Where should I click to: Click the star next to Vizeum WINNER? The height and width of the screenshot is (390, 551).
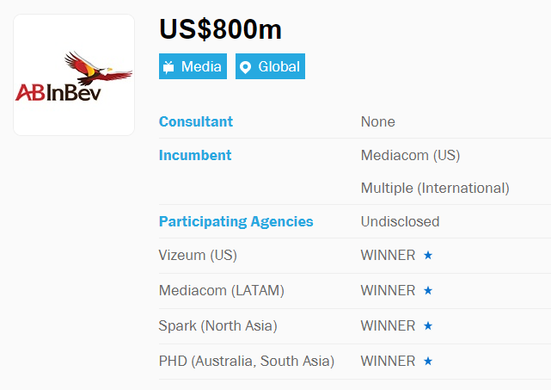(428, 255)
